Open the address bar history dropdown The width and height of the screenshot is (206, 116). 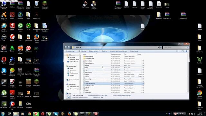pyautogui.click(x=158, y=47)
